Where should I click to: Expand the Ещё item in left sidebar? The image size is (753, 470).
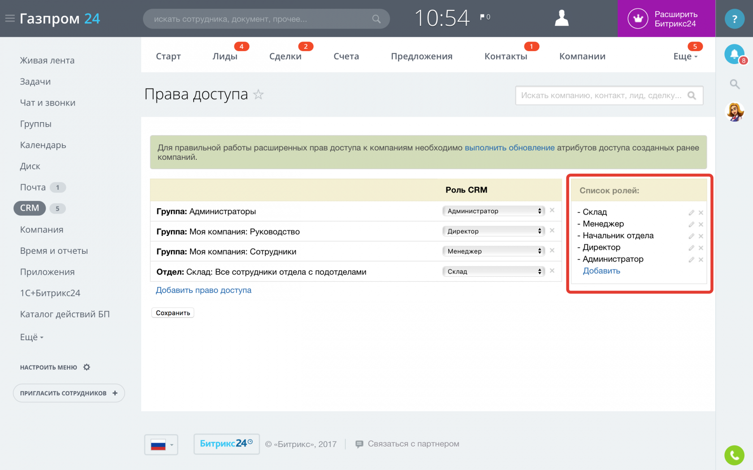[31, 337]
